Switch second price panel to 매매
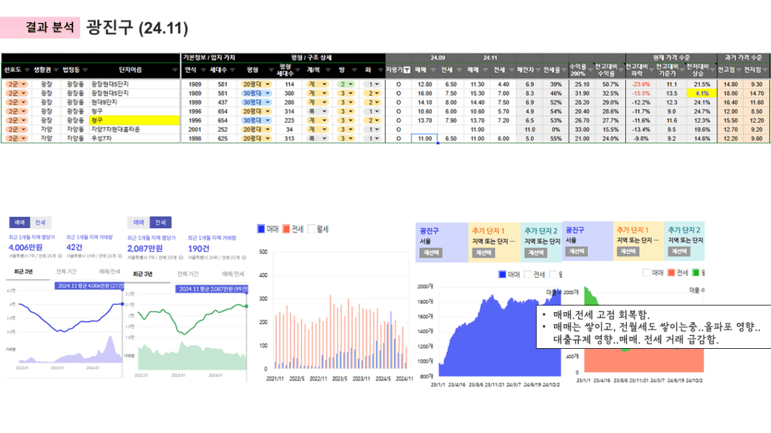The height and width of the screenshot is (433, 771). coord(139,223)
